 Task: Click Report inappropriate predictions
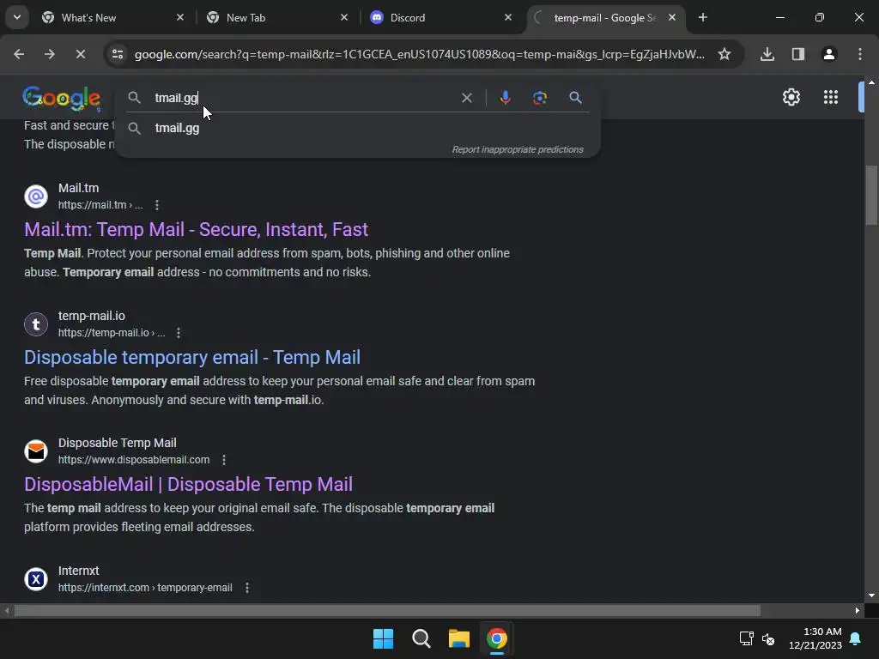click(518, 149)
